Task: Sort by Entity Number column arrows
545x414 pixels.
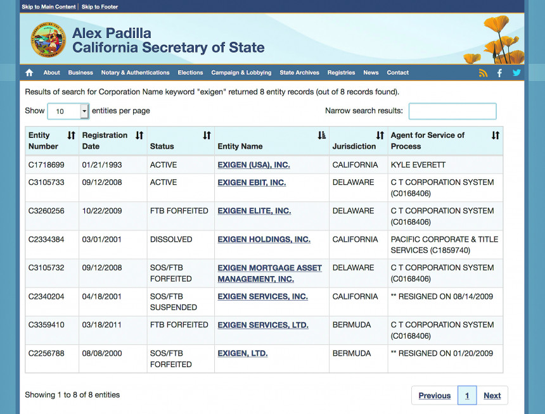Action: [71, 135]
